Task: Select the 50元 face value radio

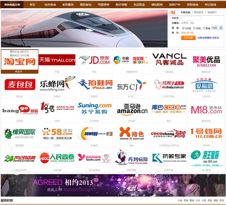Action: (x=194, y=28)
